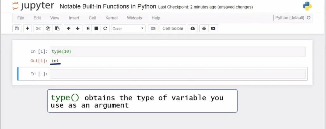326x129 pixels.
Task: Open the Kernel menu
Action: pos(111,18)
